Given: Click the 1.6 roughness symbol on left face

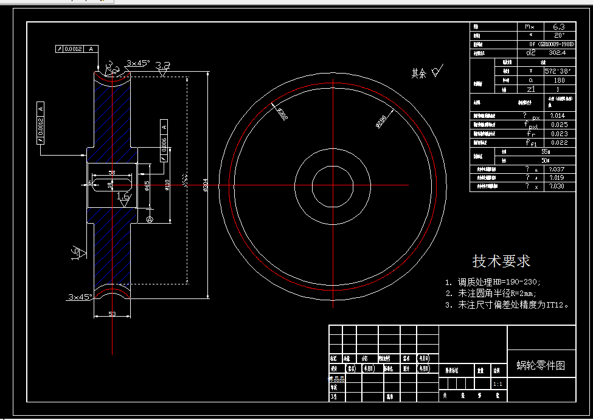Looking at the screenshot, I should click(78, 253).
